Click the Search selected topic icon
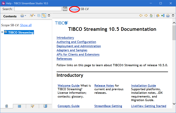This screenshot has width=176, height=113. click(32, 16)
